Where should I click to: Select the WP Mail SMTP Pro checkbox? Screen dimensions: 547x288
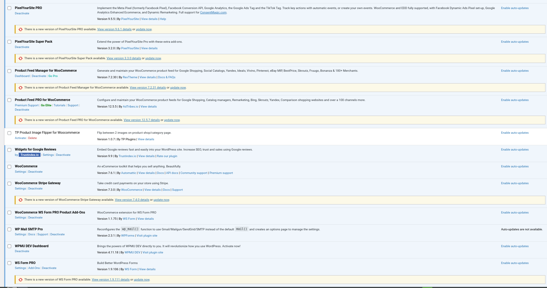(x=9, y=230)
